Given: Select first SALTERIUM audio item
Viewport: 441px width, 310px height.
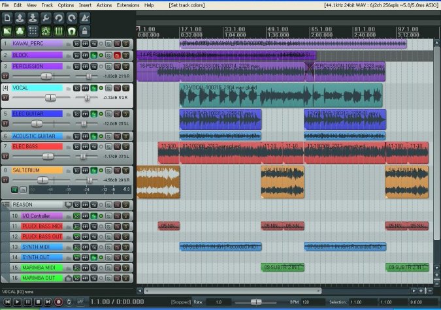Looking at the screenshot, I should coord(158,182).
